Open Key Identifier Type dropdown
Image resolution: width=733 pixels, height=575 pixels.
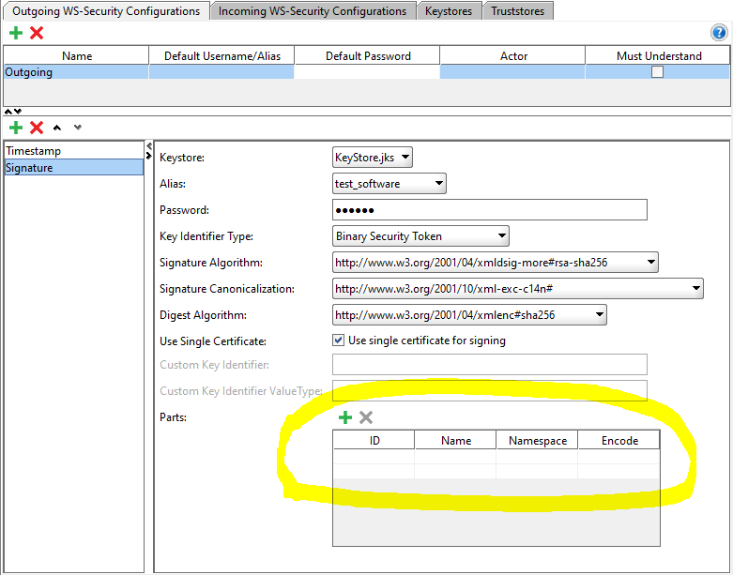point(420,236)
